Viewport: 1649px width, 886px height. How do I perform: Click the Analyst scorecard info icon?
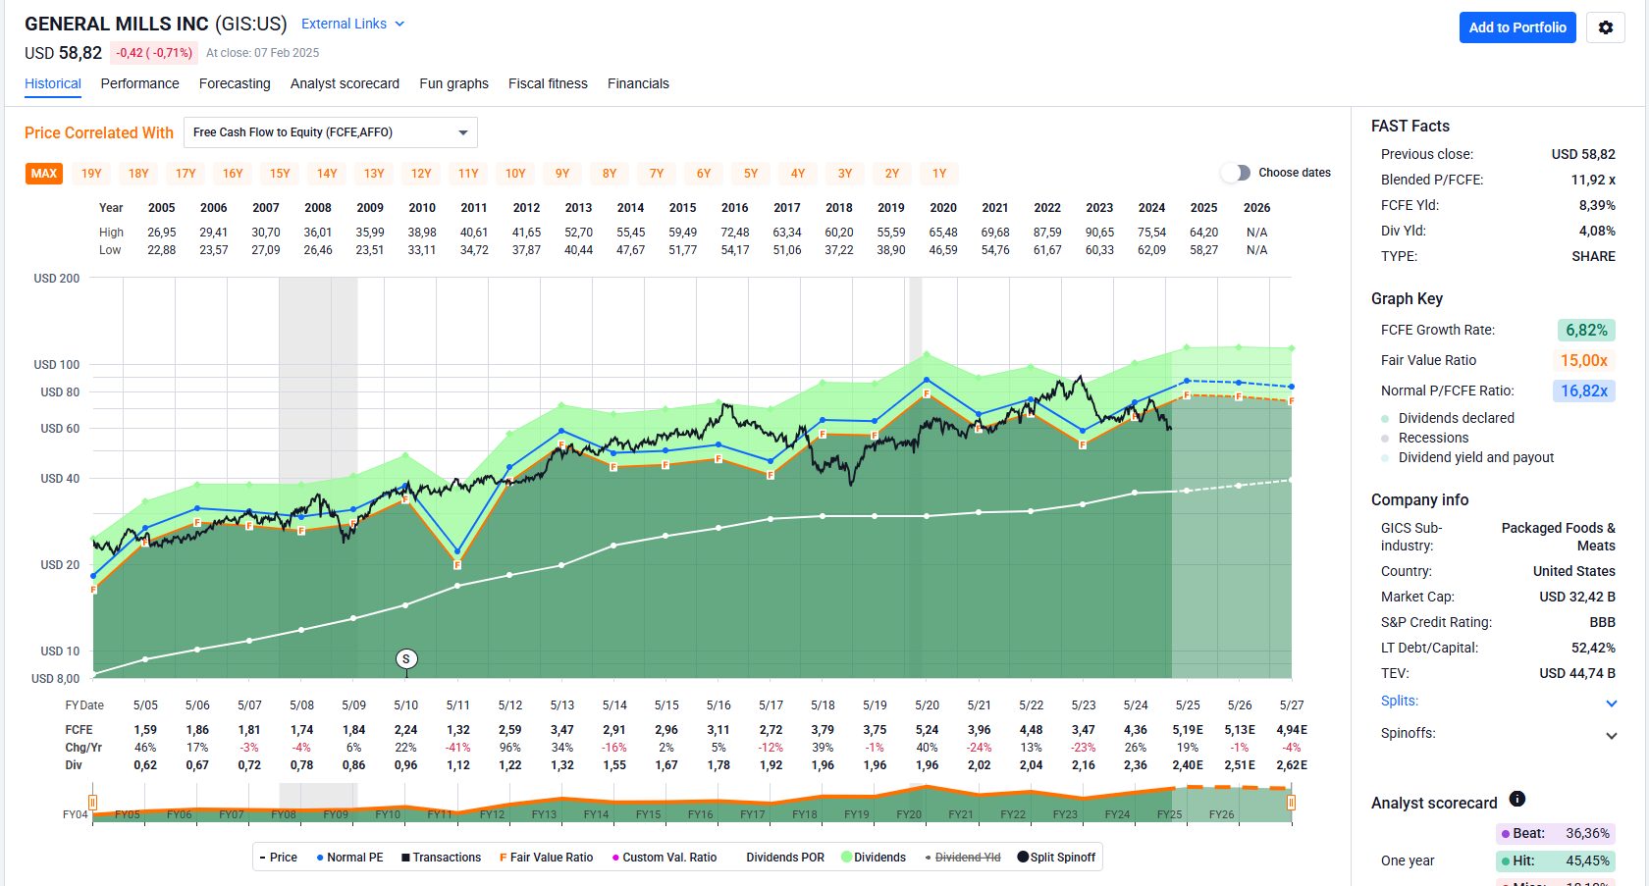(1516, 799)
